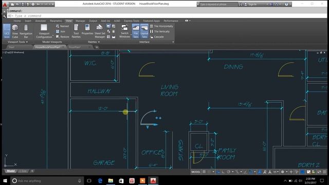This screenshot has height=185, width=329.
Task: Open the Tool Palettes panel
Action: 76,31
